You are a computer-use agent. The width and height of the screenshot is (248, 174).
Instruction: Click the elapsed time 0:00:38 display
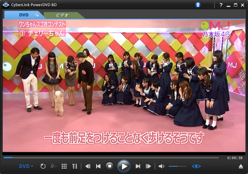click(x=235, y=158)
